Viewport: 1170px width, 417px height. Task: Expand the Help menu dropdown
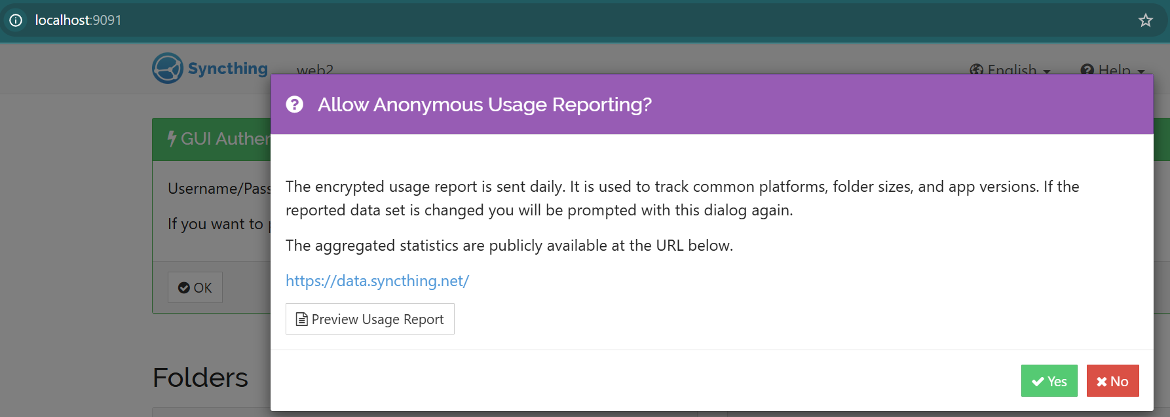[x=1112, y=69]
